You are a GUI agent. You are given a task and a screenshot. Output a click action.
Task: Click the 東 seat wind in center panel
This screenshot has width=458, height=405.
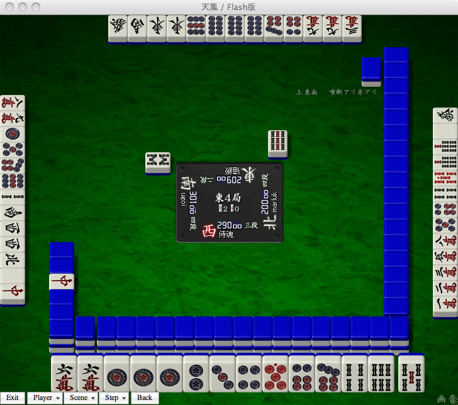point(249,175)
